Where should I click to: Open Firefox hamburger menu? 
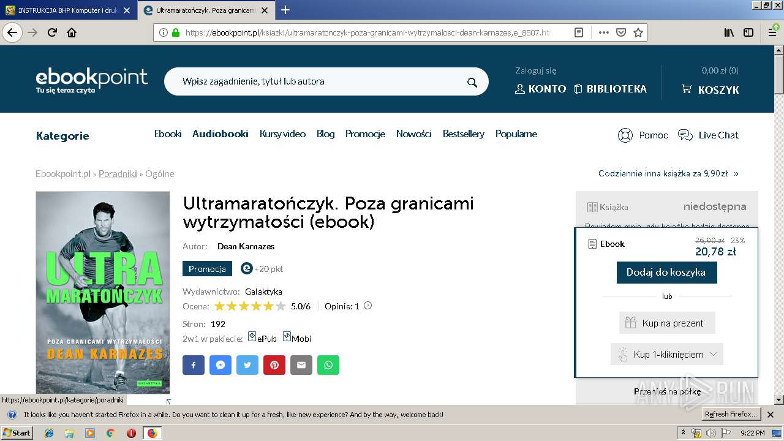[772, 32]
